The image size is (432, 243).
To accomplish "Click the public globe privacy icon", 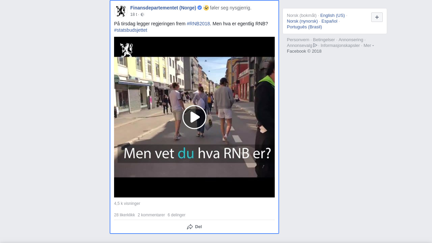I will tap(142, 15).
